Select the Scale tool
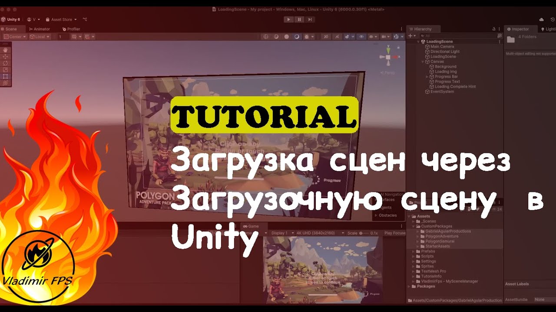The width and height of the screenshot is (556, 312). [6, 69]
